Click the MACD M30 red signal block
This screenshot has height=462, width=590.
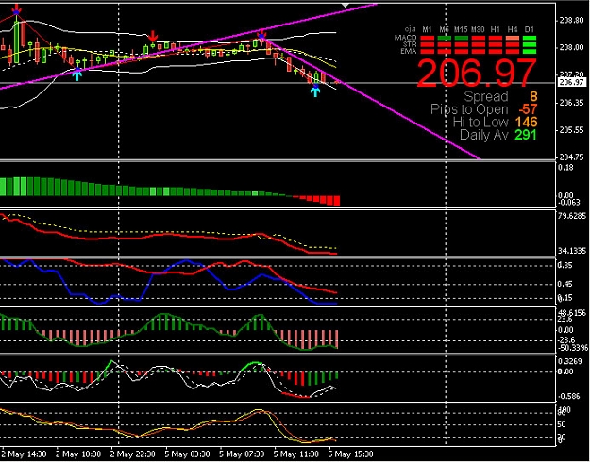coord(479,38)
